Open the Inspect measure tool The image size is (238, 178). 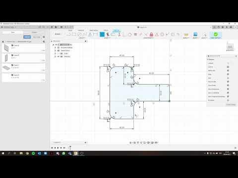[x=186, y=34]
